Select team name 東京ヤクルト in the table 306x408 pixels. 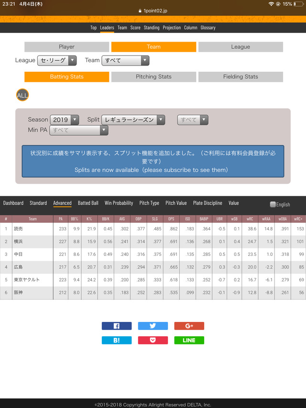tap(27, 280)
